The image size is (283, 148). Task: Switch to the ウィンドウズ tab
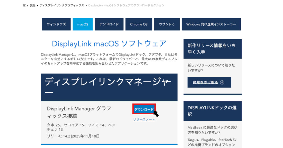click(56, 24)
